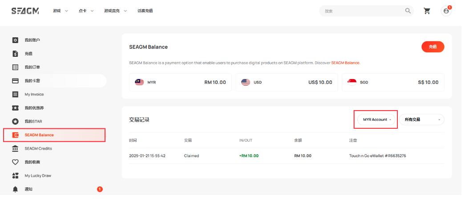Click the 我的STAR star icon
The image size is (465, 206).
15,121
